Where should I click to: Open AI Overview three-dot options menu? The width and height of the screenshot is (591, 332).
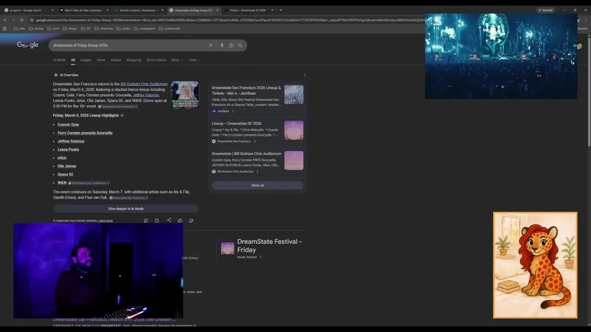click(x=305, y=75)
